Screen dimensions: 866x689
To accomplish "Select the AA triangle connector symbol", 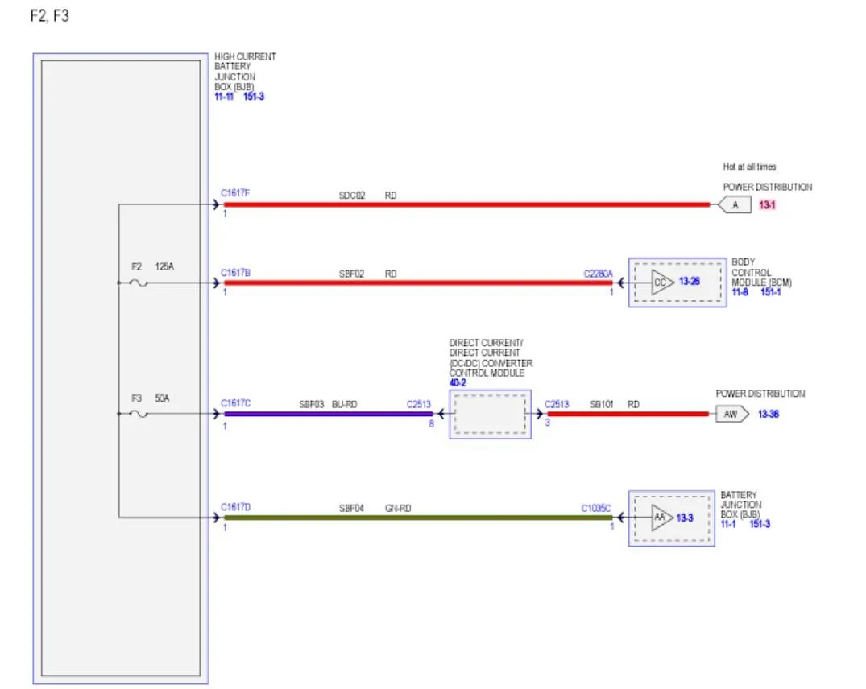I will point(661,518).
